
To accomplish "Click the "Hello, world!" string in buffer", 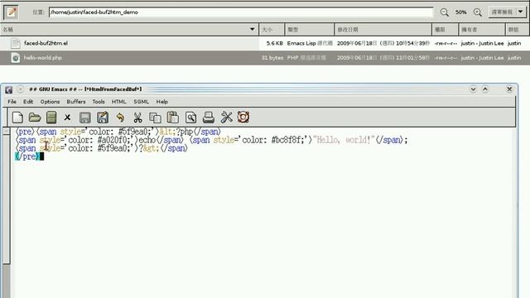I will click(344, 140).
